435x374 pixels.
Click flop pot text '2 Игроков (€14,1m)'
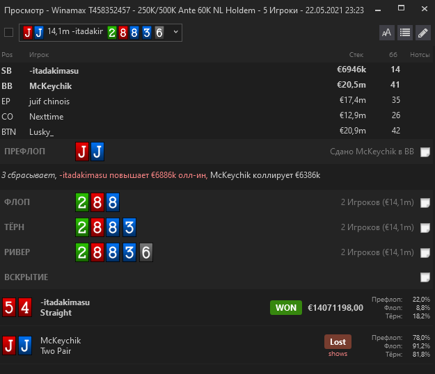click(x=377, y=202)
